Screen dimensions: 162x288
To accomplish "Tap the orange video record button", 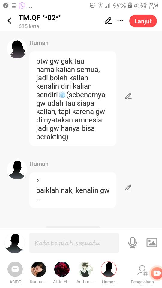I will 156,273.
